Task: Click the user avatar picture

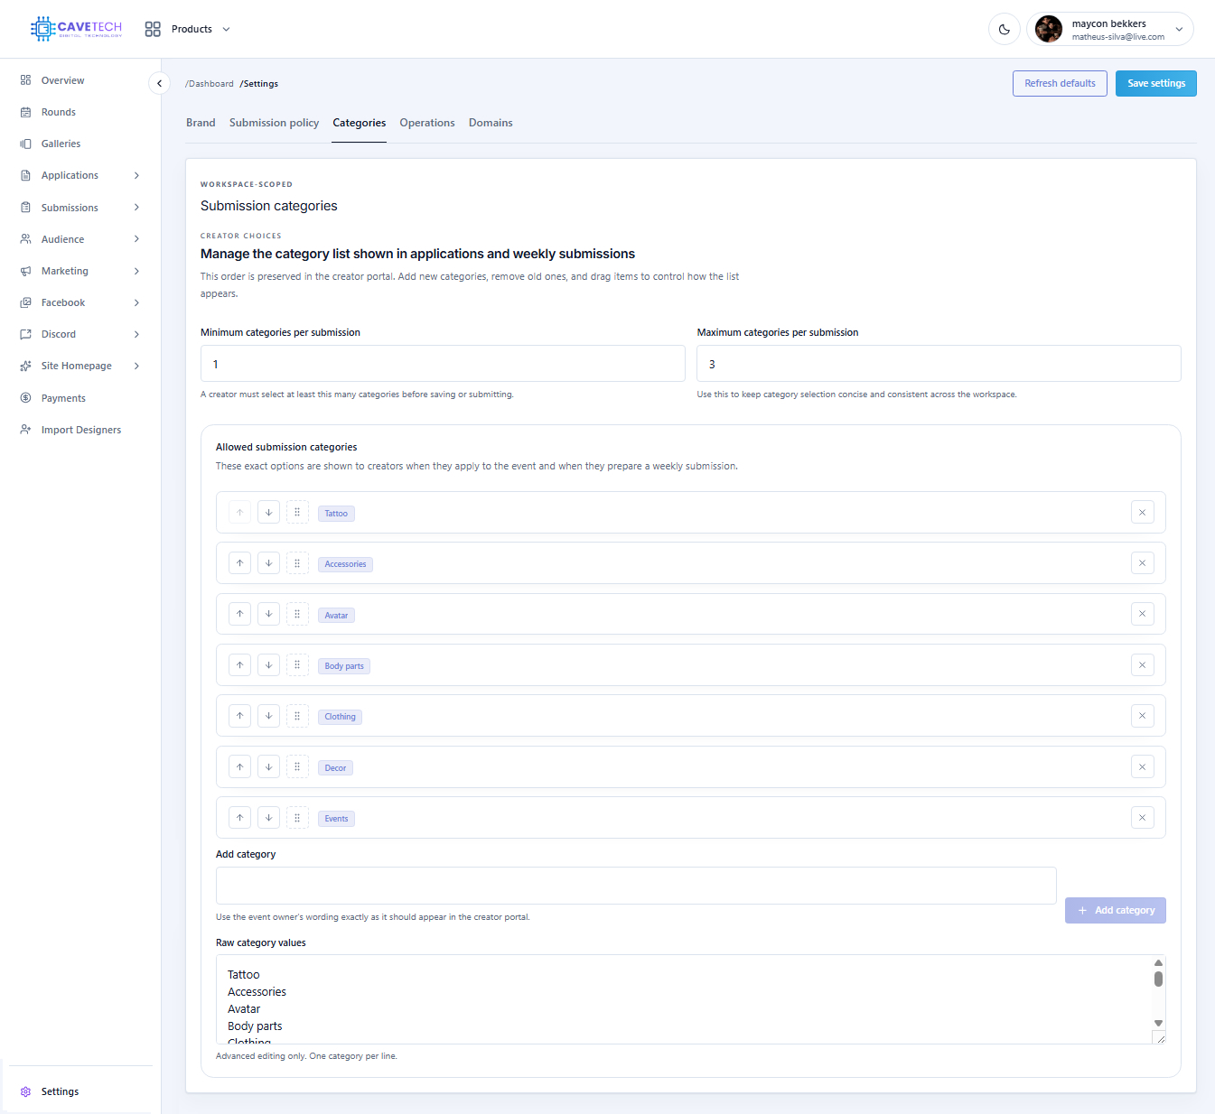Action: tap(1049, 29)
